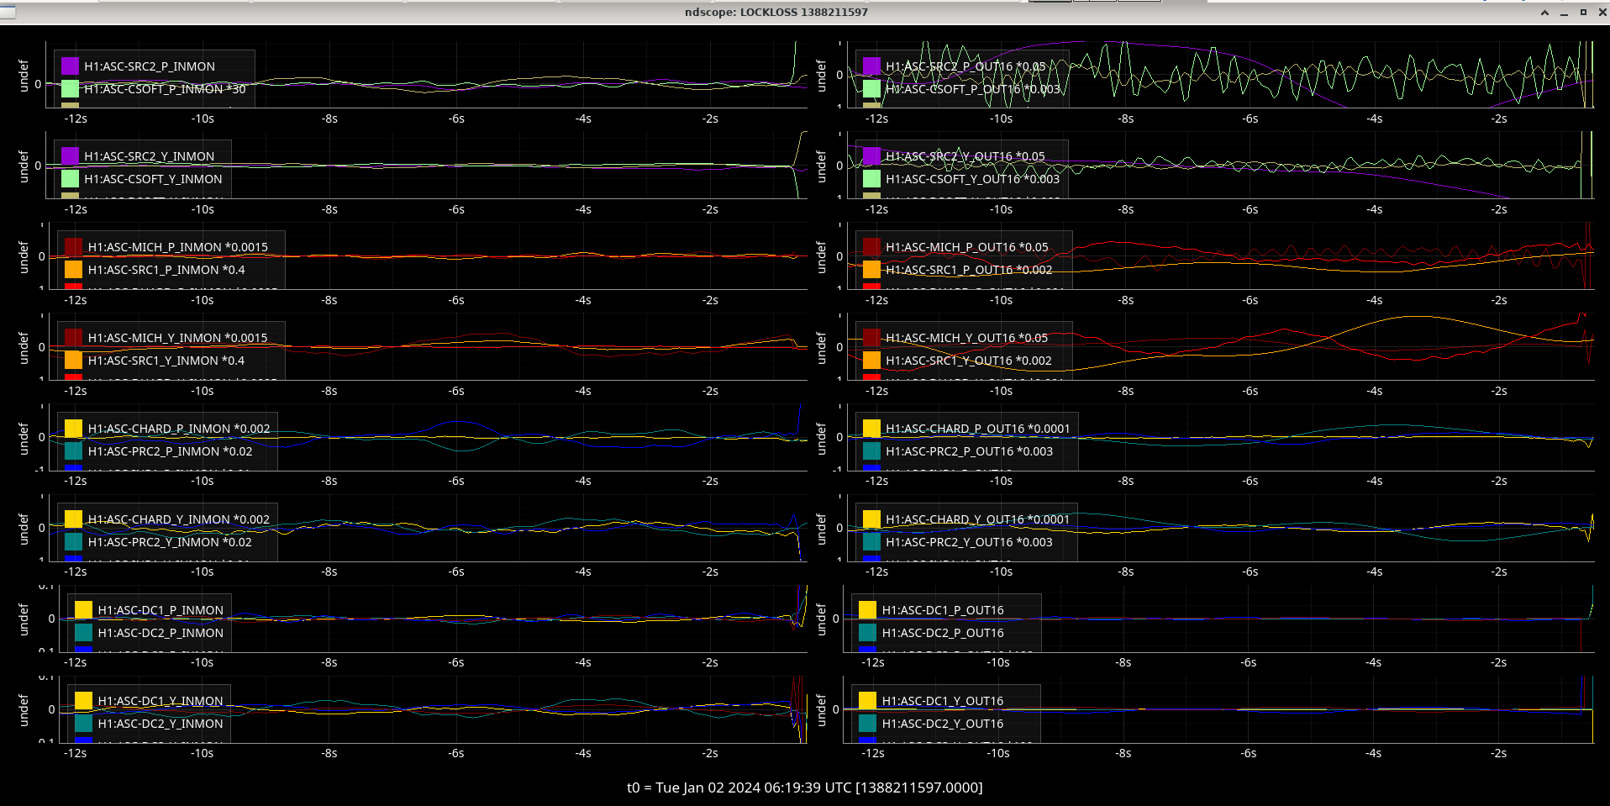Select the H1:ASC-CHARD_P_INMON *0.002 label
1610x806 pixels.
coord(179,429)
